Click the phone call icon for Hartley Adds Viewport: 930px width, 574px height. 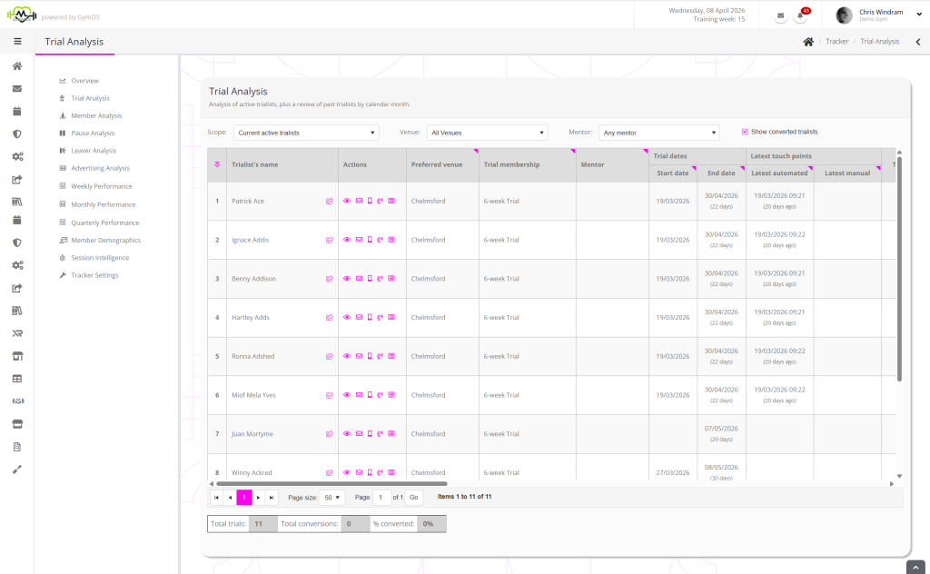pyautogui.click(x=381, y=318)
